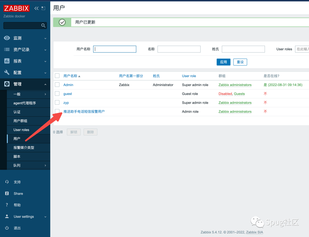Click the person icon for User settings

coord(7,216)
